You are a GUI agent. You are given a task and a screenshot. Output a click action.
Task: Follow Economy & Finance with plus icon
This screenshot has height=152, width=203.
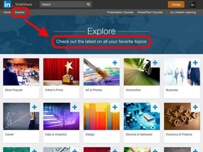click(195, 107)
